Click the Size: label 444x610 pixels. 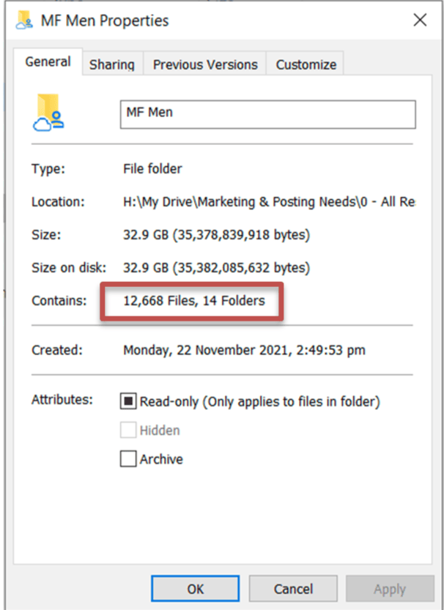coord(46,235)
